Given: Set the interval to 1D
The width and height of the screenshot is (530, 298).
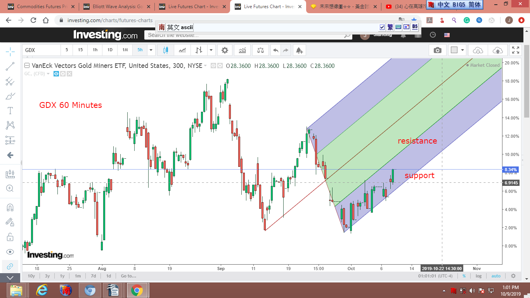Looking at the screenshot, I should point(110,50).
